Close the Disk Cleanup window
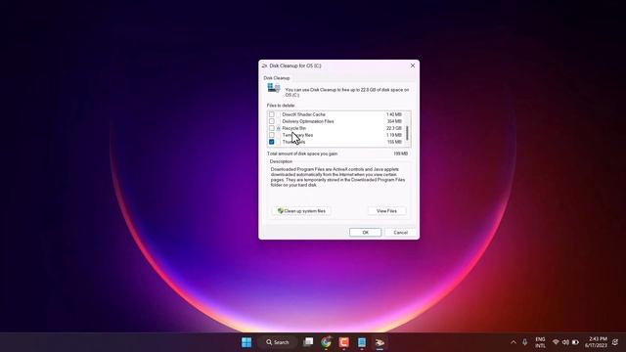The width and height of the screenshot is (626, 352). [413, 66]
